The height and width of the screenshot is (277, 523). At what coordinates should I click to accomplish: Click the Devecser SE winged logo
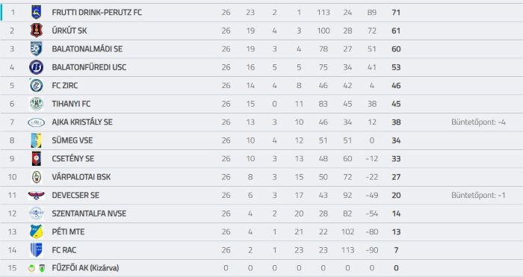[x=36, y=196]
